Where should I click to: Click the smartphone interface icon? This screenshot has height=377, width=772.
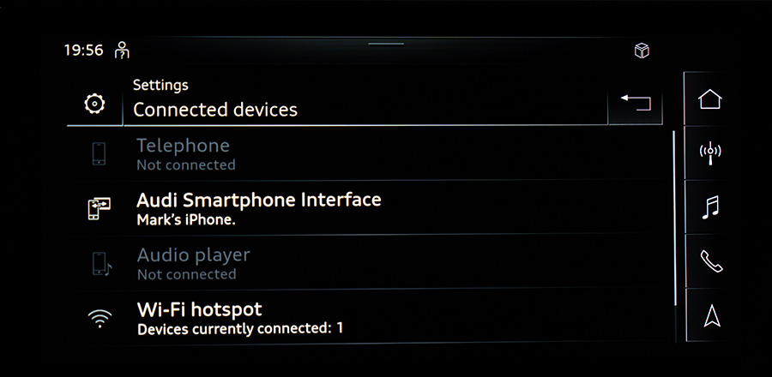pyautogui.click(x=100, y=209)
